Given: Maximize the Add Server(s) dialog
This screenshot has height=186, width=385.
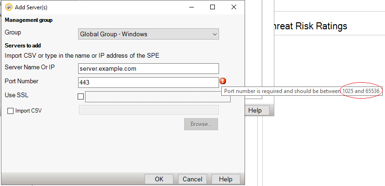Looking at the screenshot, I should coord(212,7).
